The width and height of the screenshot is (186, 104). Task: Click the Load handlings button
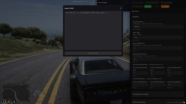click(166, 3)
